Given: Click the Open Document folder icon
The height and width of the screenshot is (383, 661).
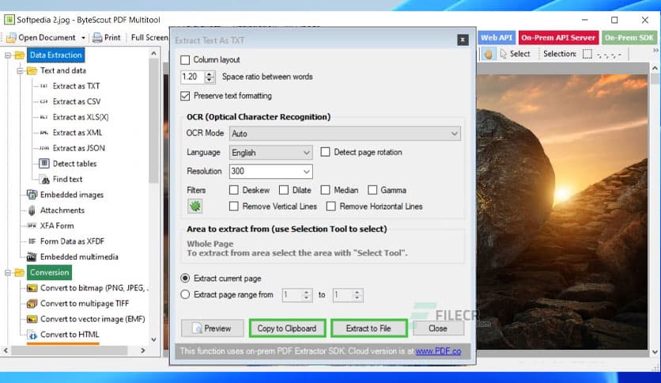Looking at the screenshot, I should click(x=11, y=37).
